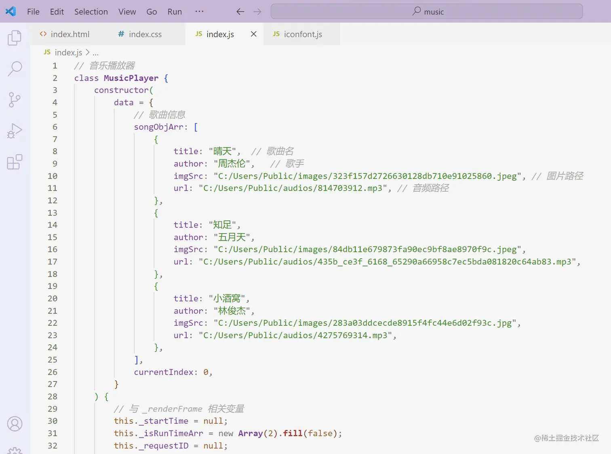611x454 pixels.
Task: Click the MusicPlayer class name
Action: (131, 78)
